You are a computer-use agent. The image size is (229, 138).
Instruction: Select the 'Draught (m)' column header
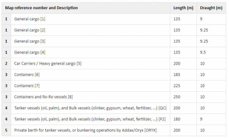click(211, 8)
